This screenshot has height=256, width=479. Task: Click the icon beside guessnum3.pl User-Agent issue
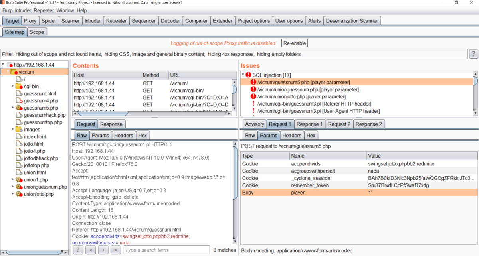tap(253, 111)
